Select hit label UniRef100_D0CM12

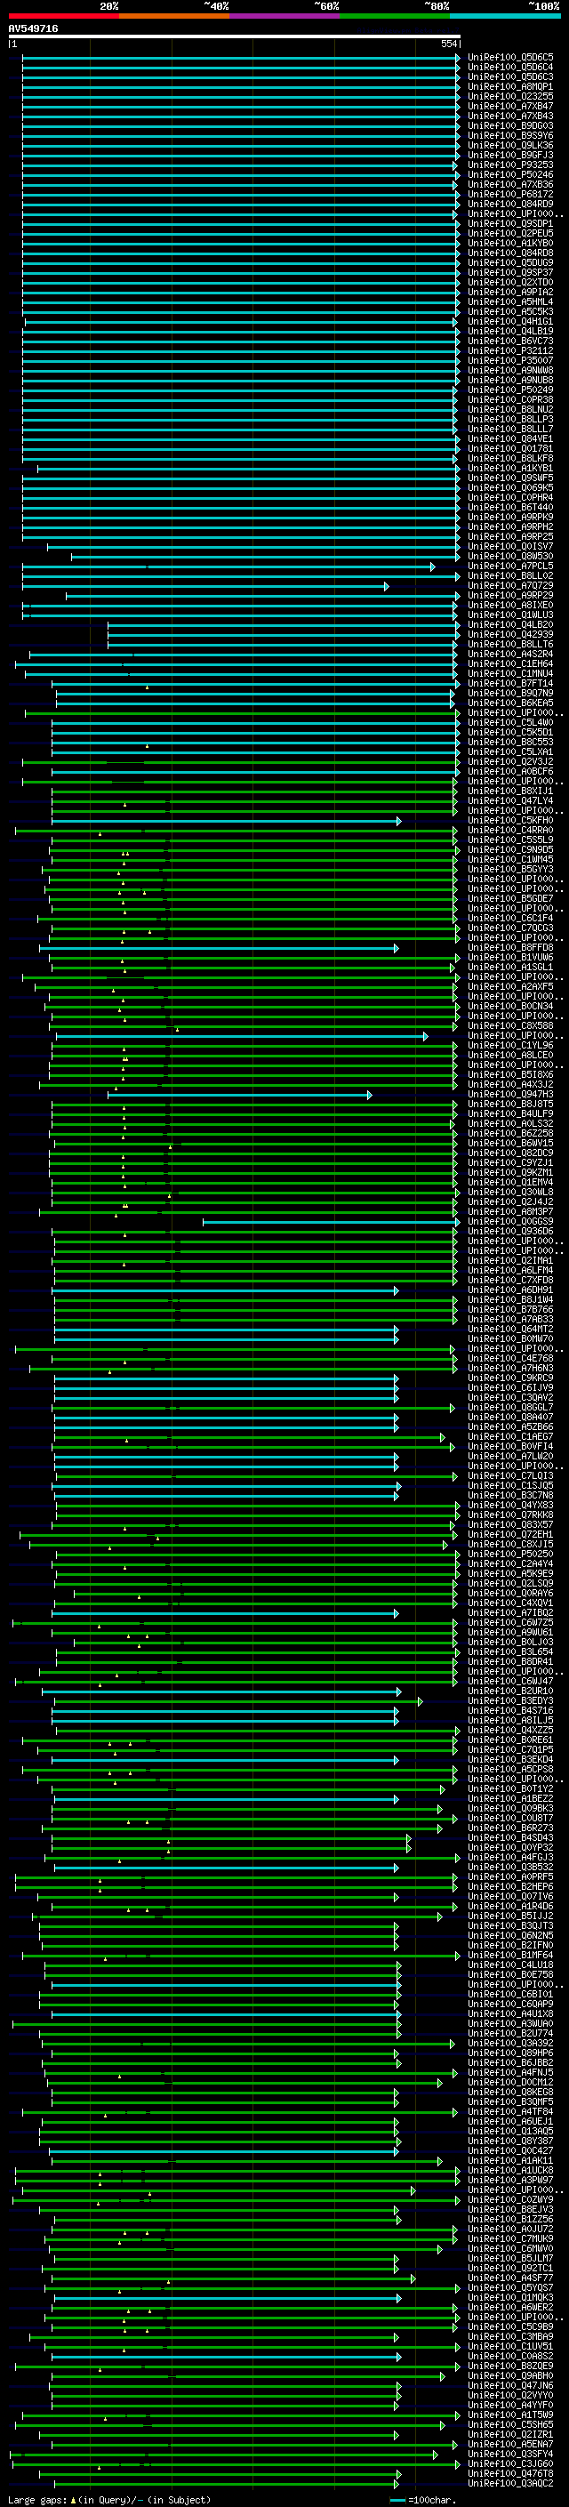(x=510, y=2083)
